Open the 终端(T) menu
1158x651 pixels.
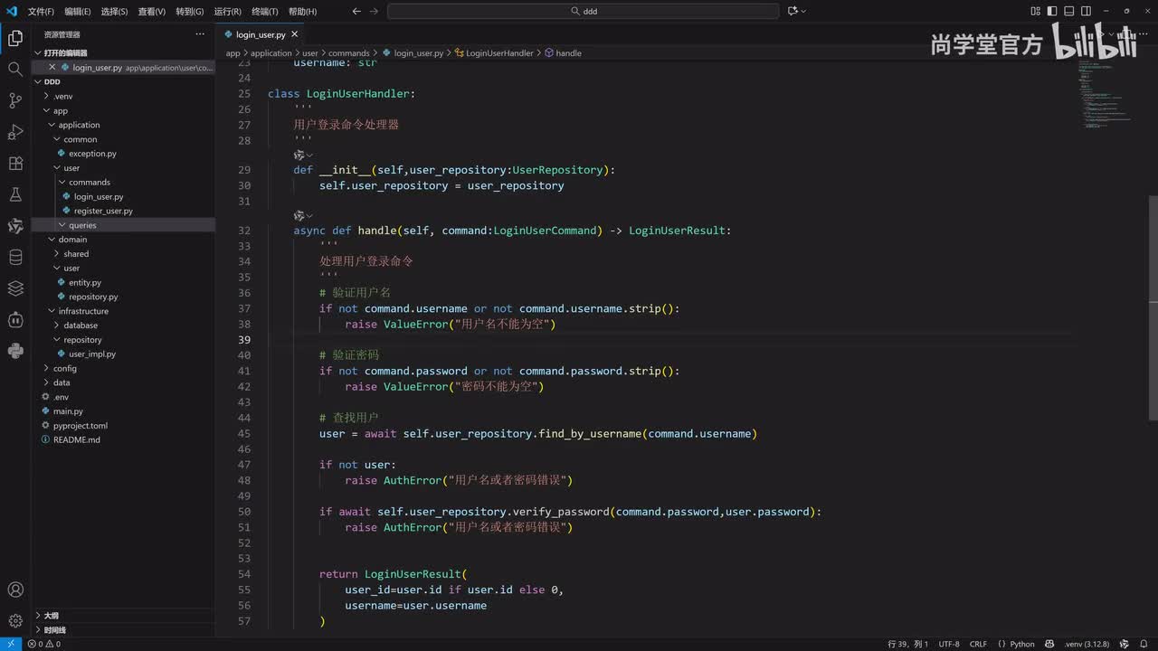click(x=265, y=12)
